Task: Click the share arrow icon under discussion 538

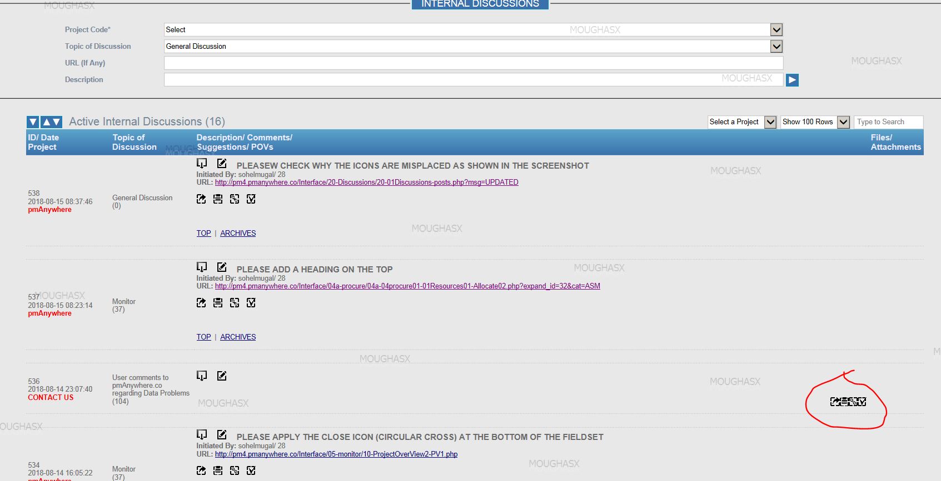Action: [201, 199]
